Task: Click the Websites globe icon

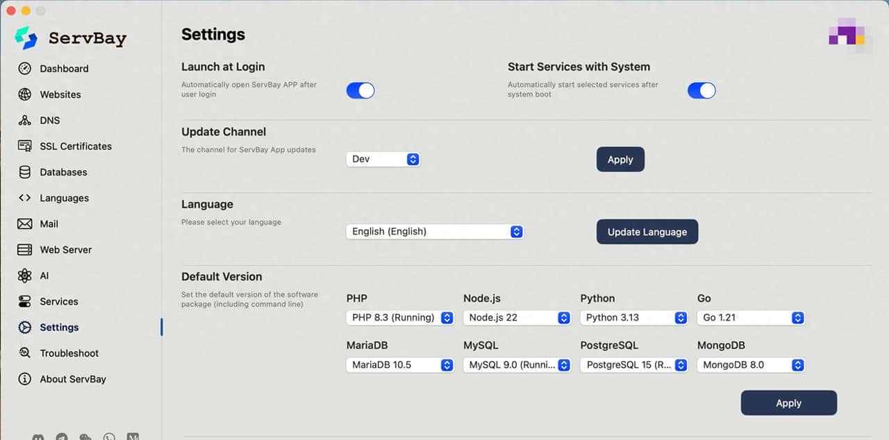Action: click(25, 94)
